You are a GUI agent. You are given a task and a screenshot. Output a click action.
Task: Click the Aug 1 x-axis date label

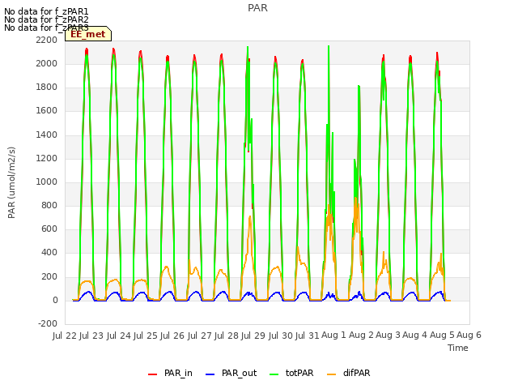(333, 335)
